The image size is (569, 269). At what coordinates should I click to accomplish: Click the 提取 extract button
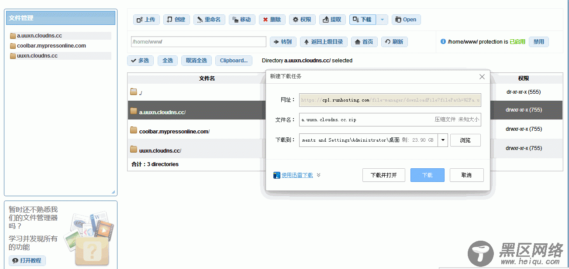pos(332,20)
